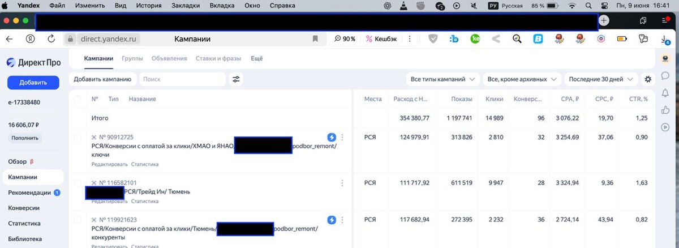Click into the Поиск campaign search field

tap(182, 79)
